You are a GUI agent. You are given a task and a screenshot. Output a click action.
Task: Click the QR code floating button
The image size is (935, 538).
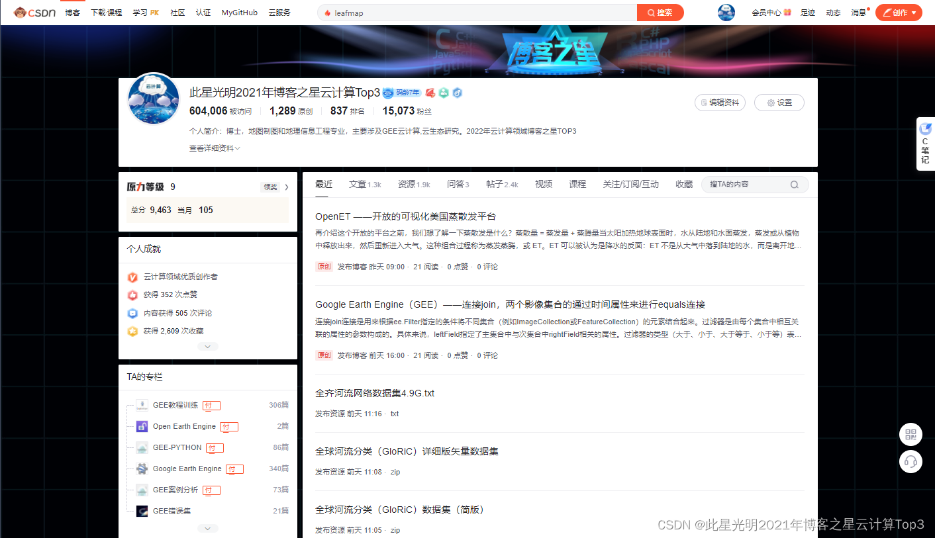pos(910,435)
